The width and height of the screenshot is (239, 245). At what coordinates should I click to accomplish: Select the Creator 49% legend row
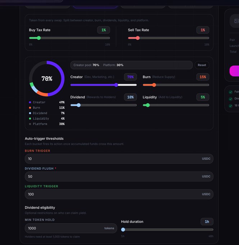coord(47,102)
